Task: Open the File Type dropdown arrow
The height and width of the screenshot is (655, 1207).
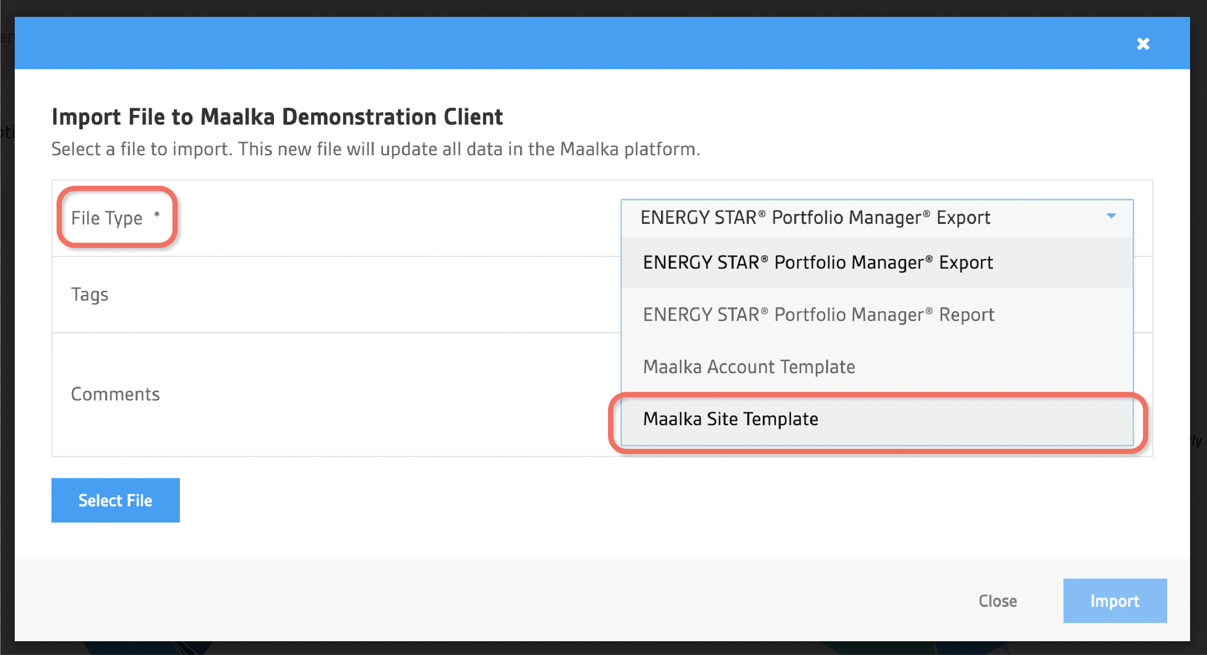Action: point(1111,216)
